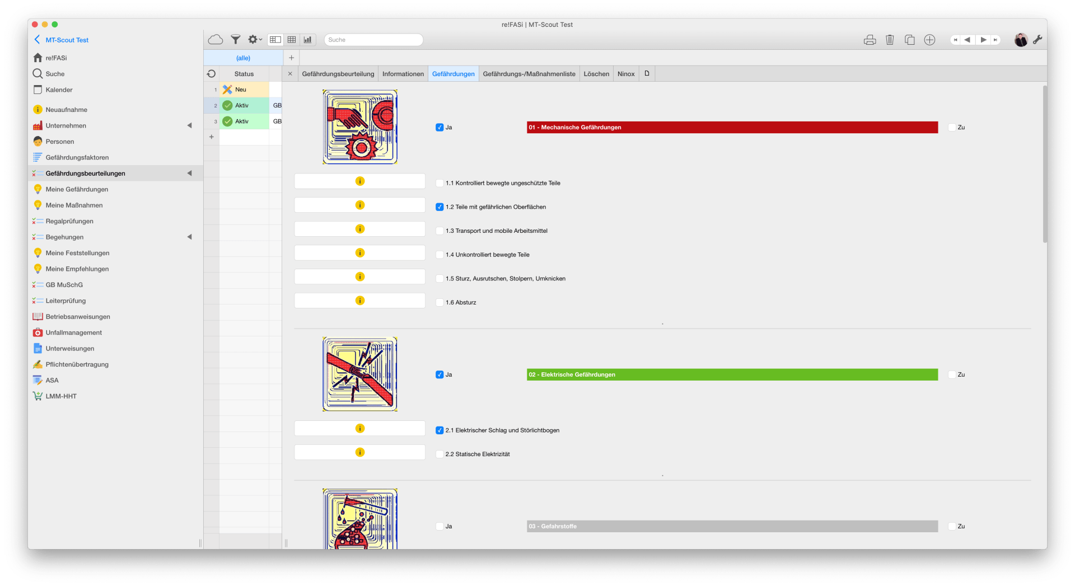
Task: Uncheck Ja for Elektrische Gefährdungen
Action: [440, 375]
